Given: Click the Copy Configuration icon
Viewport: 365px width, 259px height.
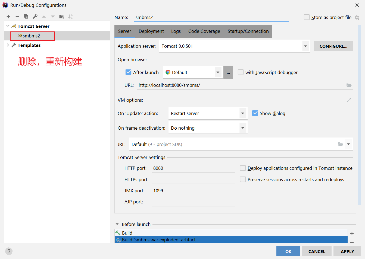Looking at the screenshot, I should 26,17.
